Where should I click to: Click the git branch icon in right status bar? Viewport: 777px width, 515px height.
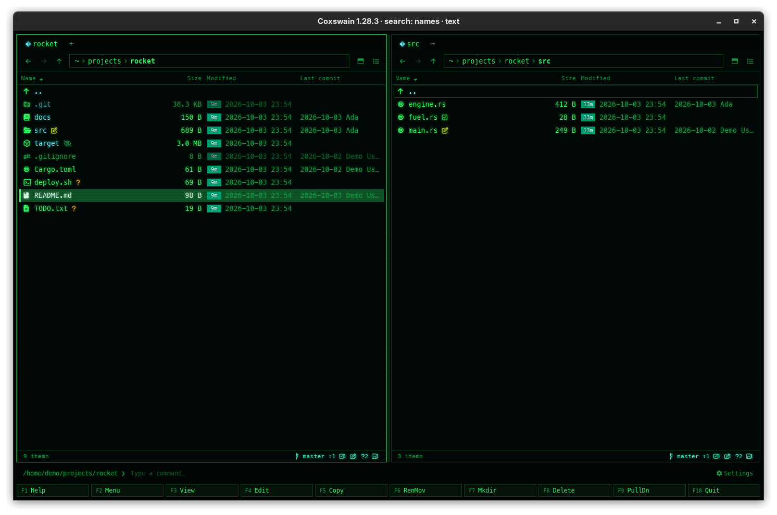coord(671,456)
